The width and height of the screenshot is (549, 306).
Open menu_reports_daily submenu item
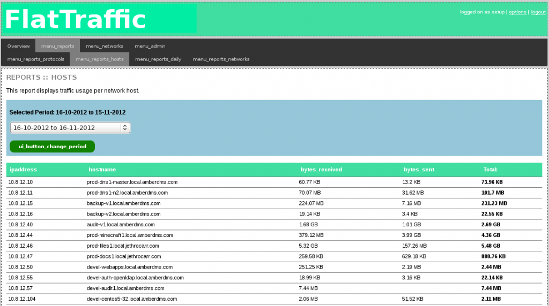tap(158, 59)
